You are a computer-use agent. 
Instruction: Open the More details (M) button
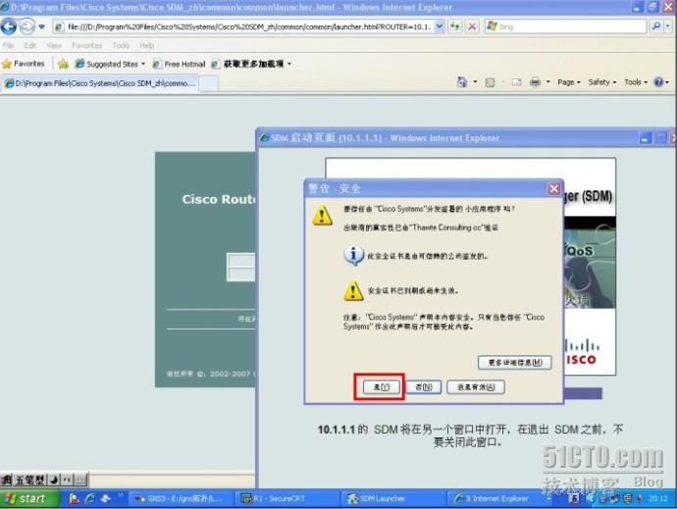(x=515, y=363)
